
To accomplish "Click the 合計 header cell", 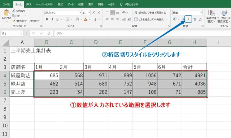I will click(x=194, y=67).
